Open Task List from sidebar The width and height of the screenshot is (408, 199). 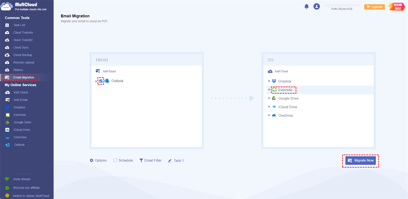(19, 25)
